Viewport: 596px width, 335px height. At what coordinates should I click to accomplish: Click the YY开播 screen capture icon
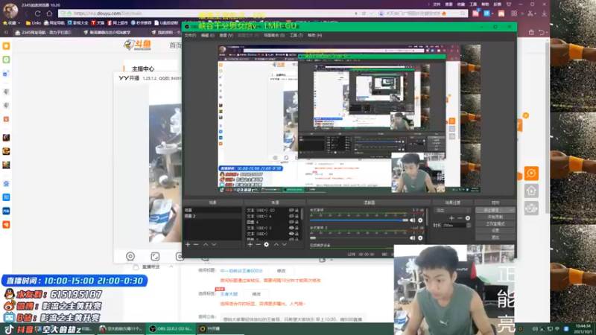[155, 256]
